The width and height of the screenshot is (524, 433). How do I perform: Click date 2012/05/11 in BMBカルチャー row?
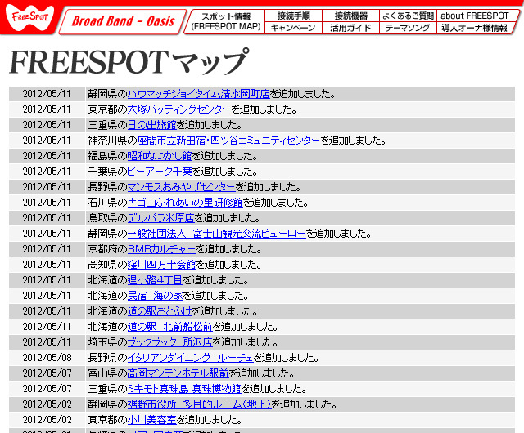tap(47, 249)
